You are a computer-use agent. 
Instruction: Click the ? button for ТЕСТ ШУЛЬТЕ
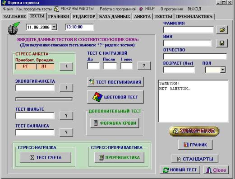[66, 116]
